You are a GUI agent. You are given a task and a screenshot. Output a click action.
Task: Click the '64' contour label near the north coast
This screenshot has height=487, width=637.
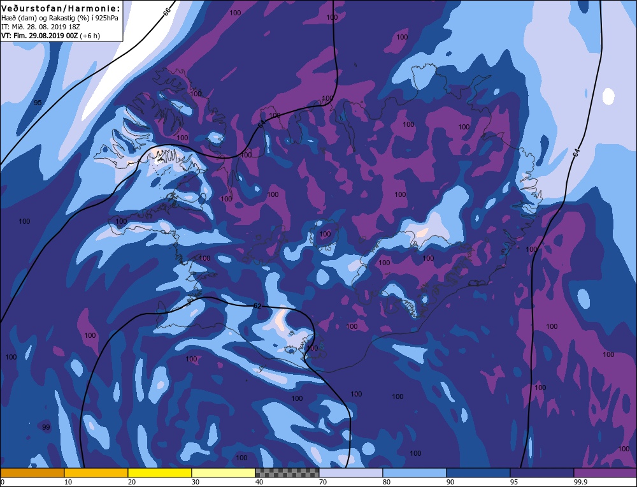click(261, 124)
